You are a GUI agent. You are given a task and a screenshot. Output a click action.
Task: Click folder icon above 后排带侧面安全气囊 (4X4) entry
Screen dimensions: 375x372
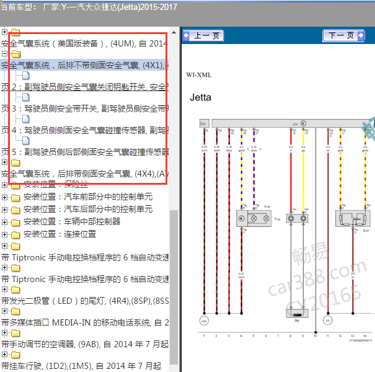click(x=15, y=162)
